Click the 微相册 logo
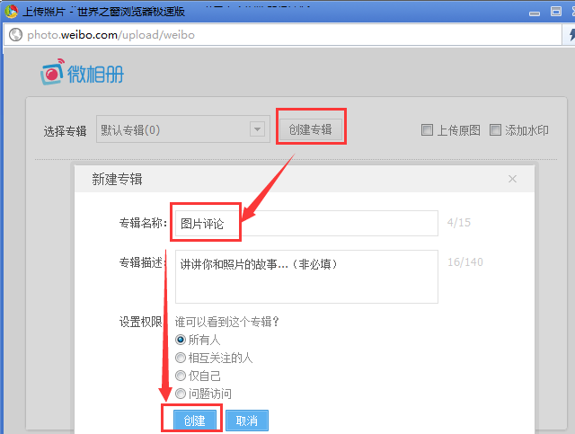 (82, 72)
